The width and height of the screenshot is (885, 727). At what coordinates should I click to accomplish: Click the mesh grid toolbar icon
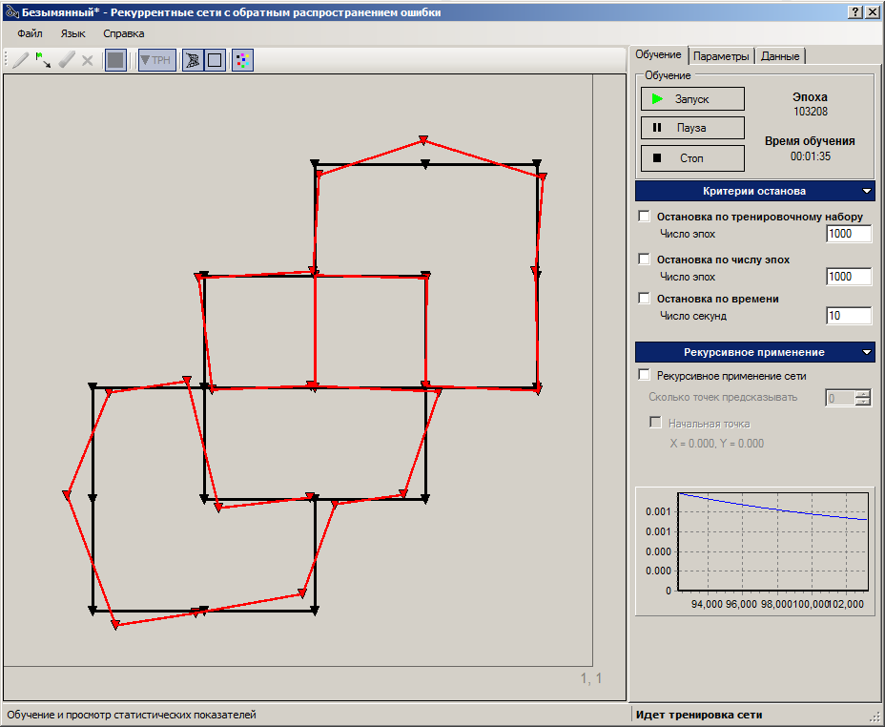[x=192, y=60]
